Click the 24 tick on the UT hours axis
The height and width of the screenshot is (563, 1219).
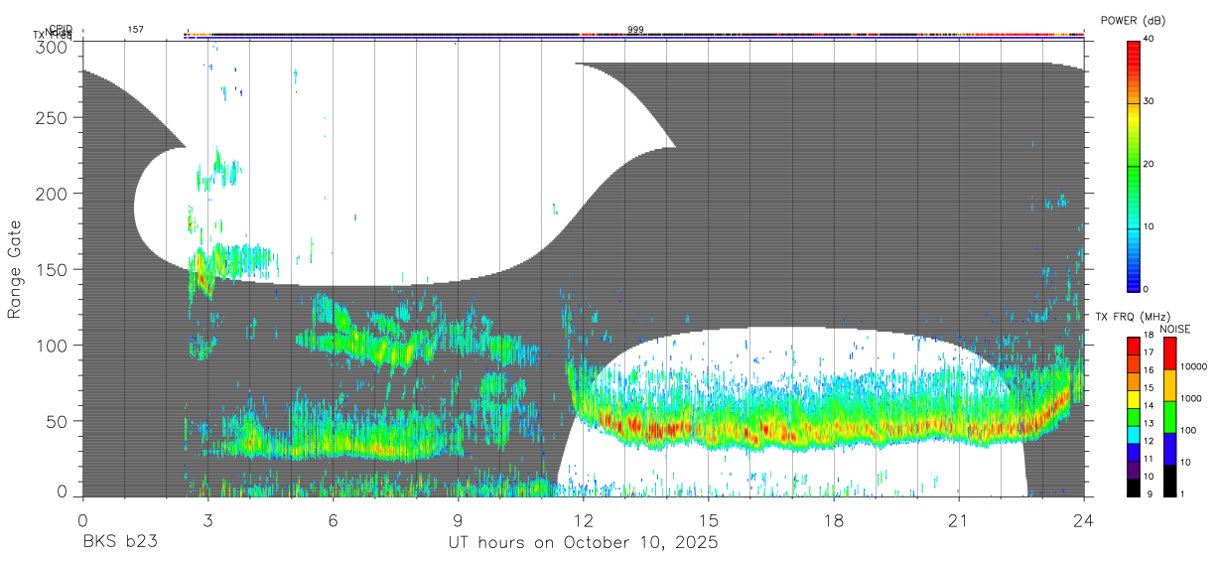tap(1084, 520)
